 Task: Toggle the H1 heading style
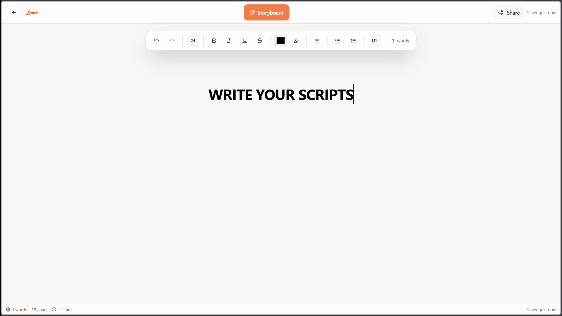[x=374, y=41]
